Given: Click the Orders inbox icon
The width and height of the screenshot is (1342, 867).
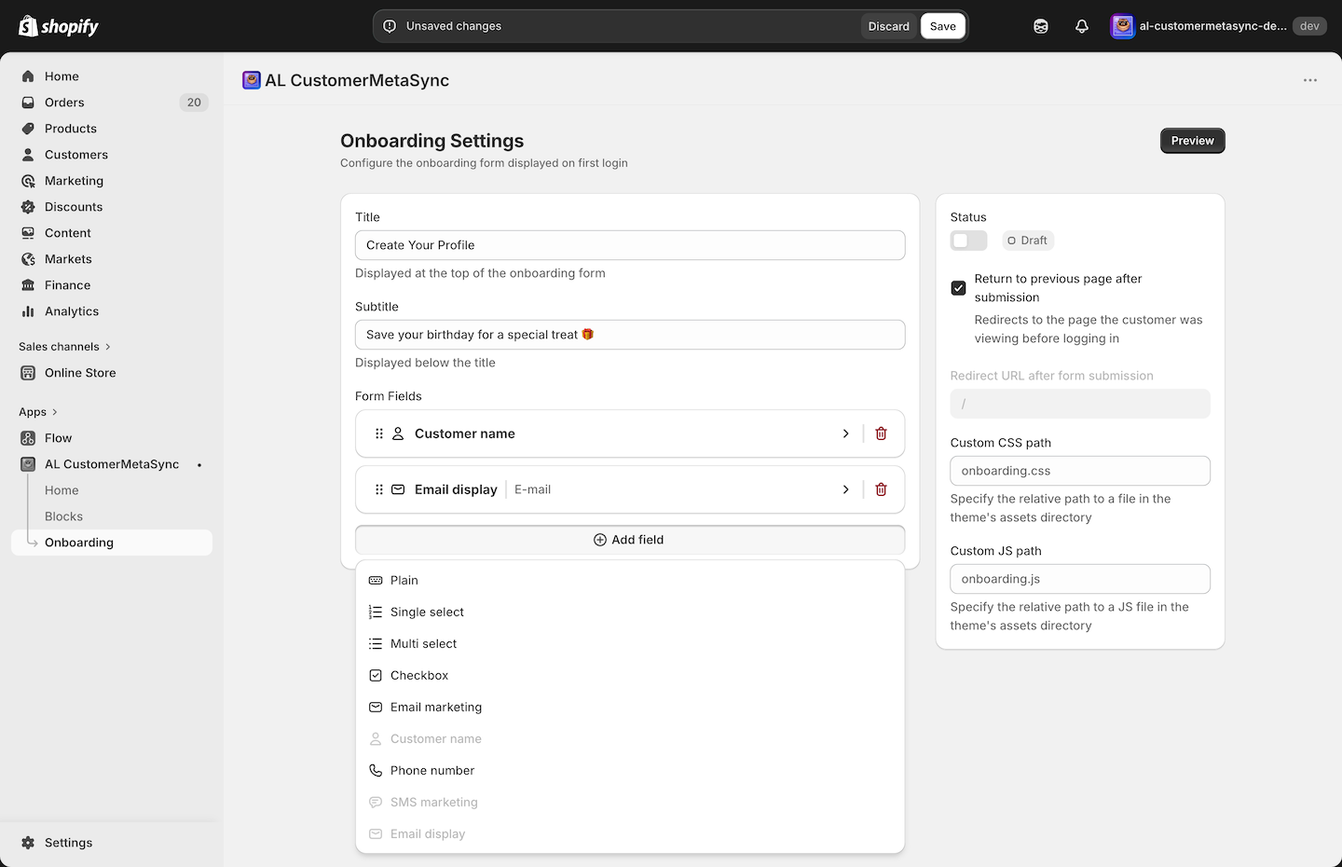Looking at the screenshot, I should pos(28,103).
